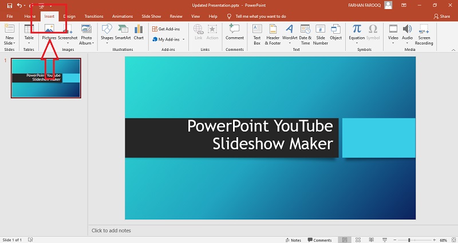This screenshot has height=243, width=458.
Task: Switch to Normal view in status bar
Action: (345, 240)
